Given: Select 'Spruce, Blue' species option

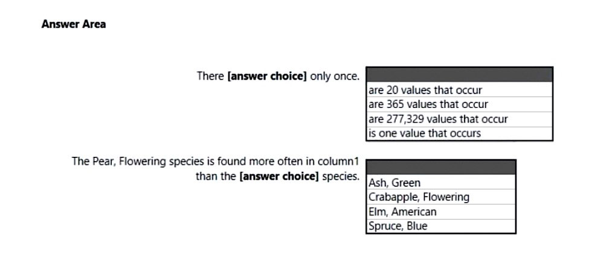Looking at the screenshot, I should point(441,226).
